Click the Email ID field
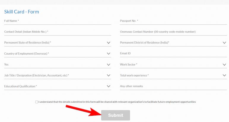Screen dimensions: 229x122 click(174, 54)
